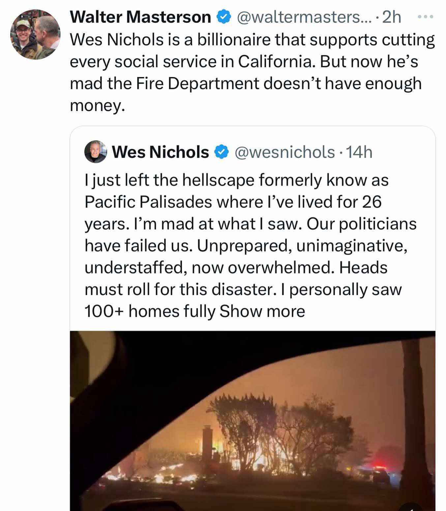Open the Walter Masterson display name
Screen dimensions: 446x511
tap(140, 17)
